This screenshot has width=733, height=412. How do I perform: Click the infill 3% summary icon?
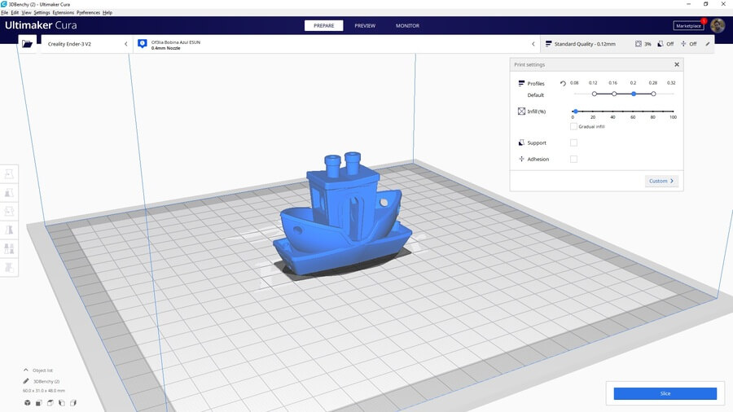[x=638, y=44]
